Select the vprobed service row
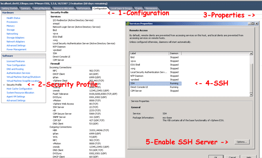This screenshot has width=262, height=158. click(x=156, y=80)
